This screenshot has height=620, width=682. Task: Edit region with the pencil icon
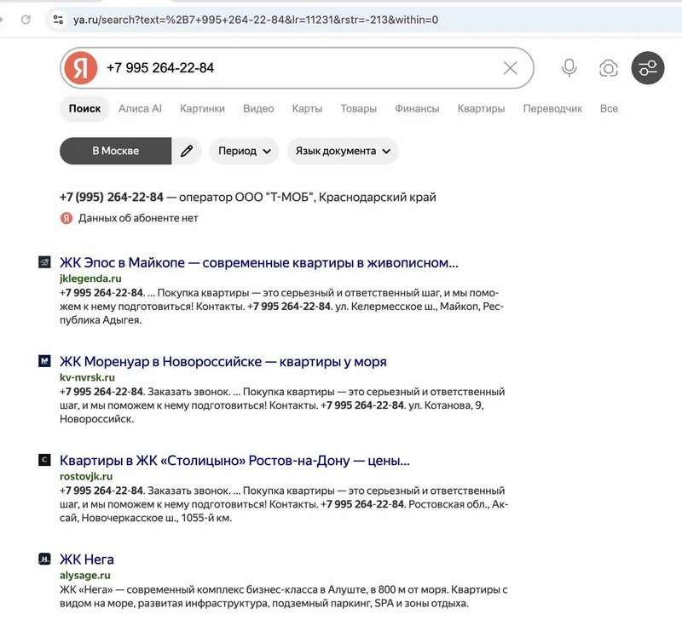tap(187, 152)
